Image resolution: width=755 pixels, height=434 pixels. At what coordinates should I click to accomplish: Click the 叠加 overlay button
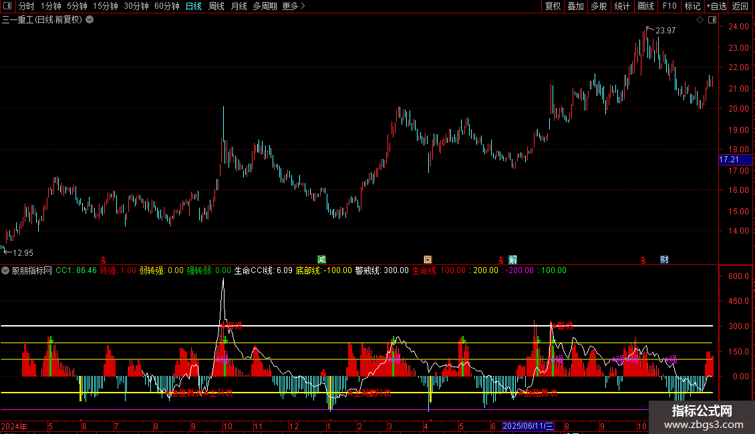pos(575,6)
